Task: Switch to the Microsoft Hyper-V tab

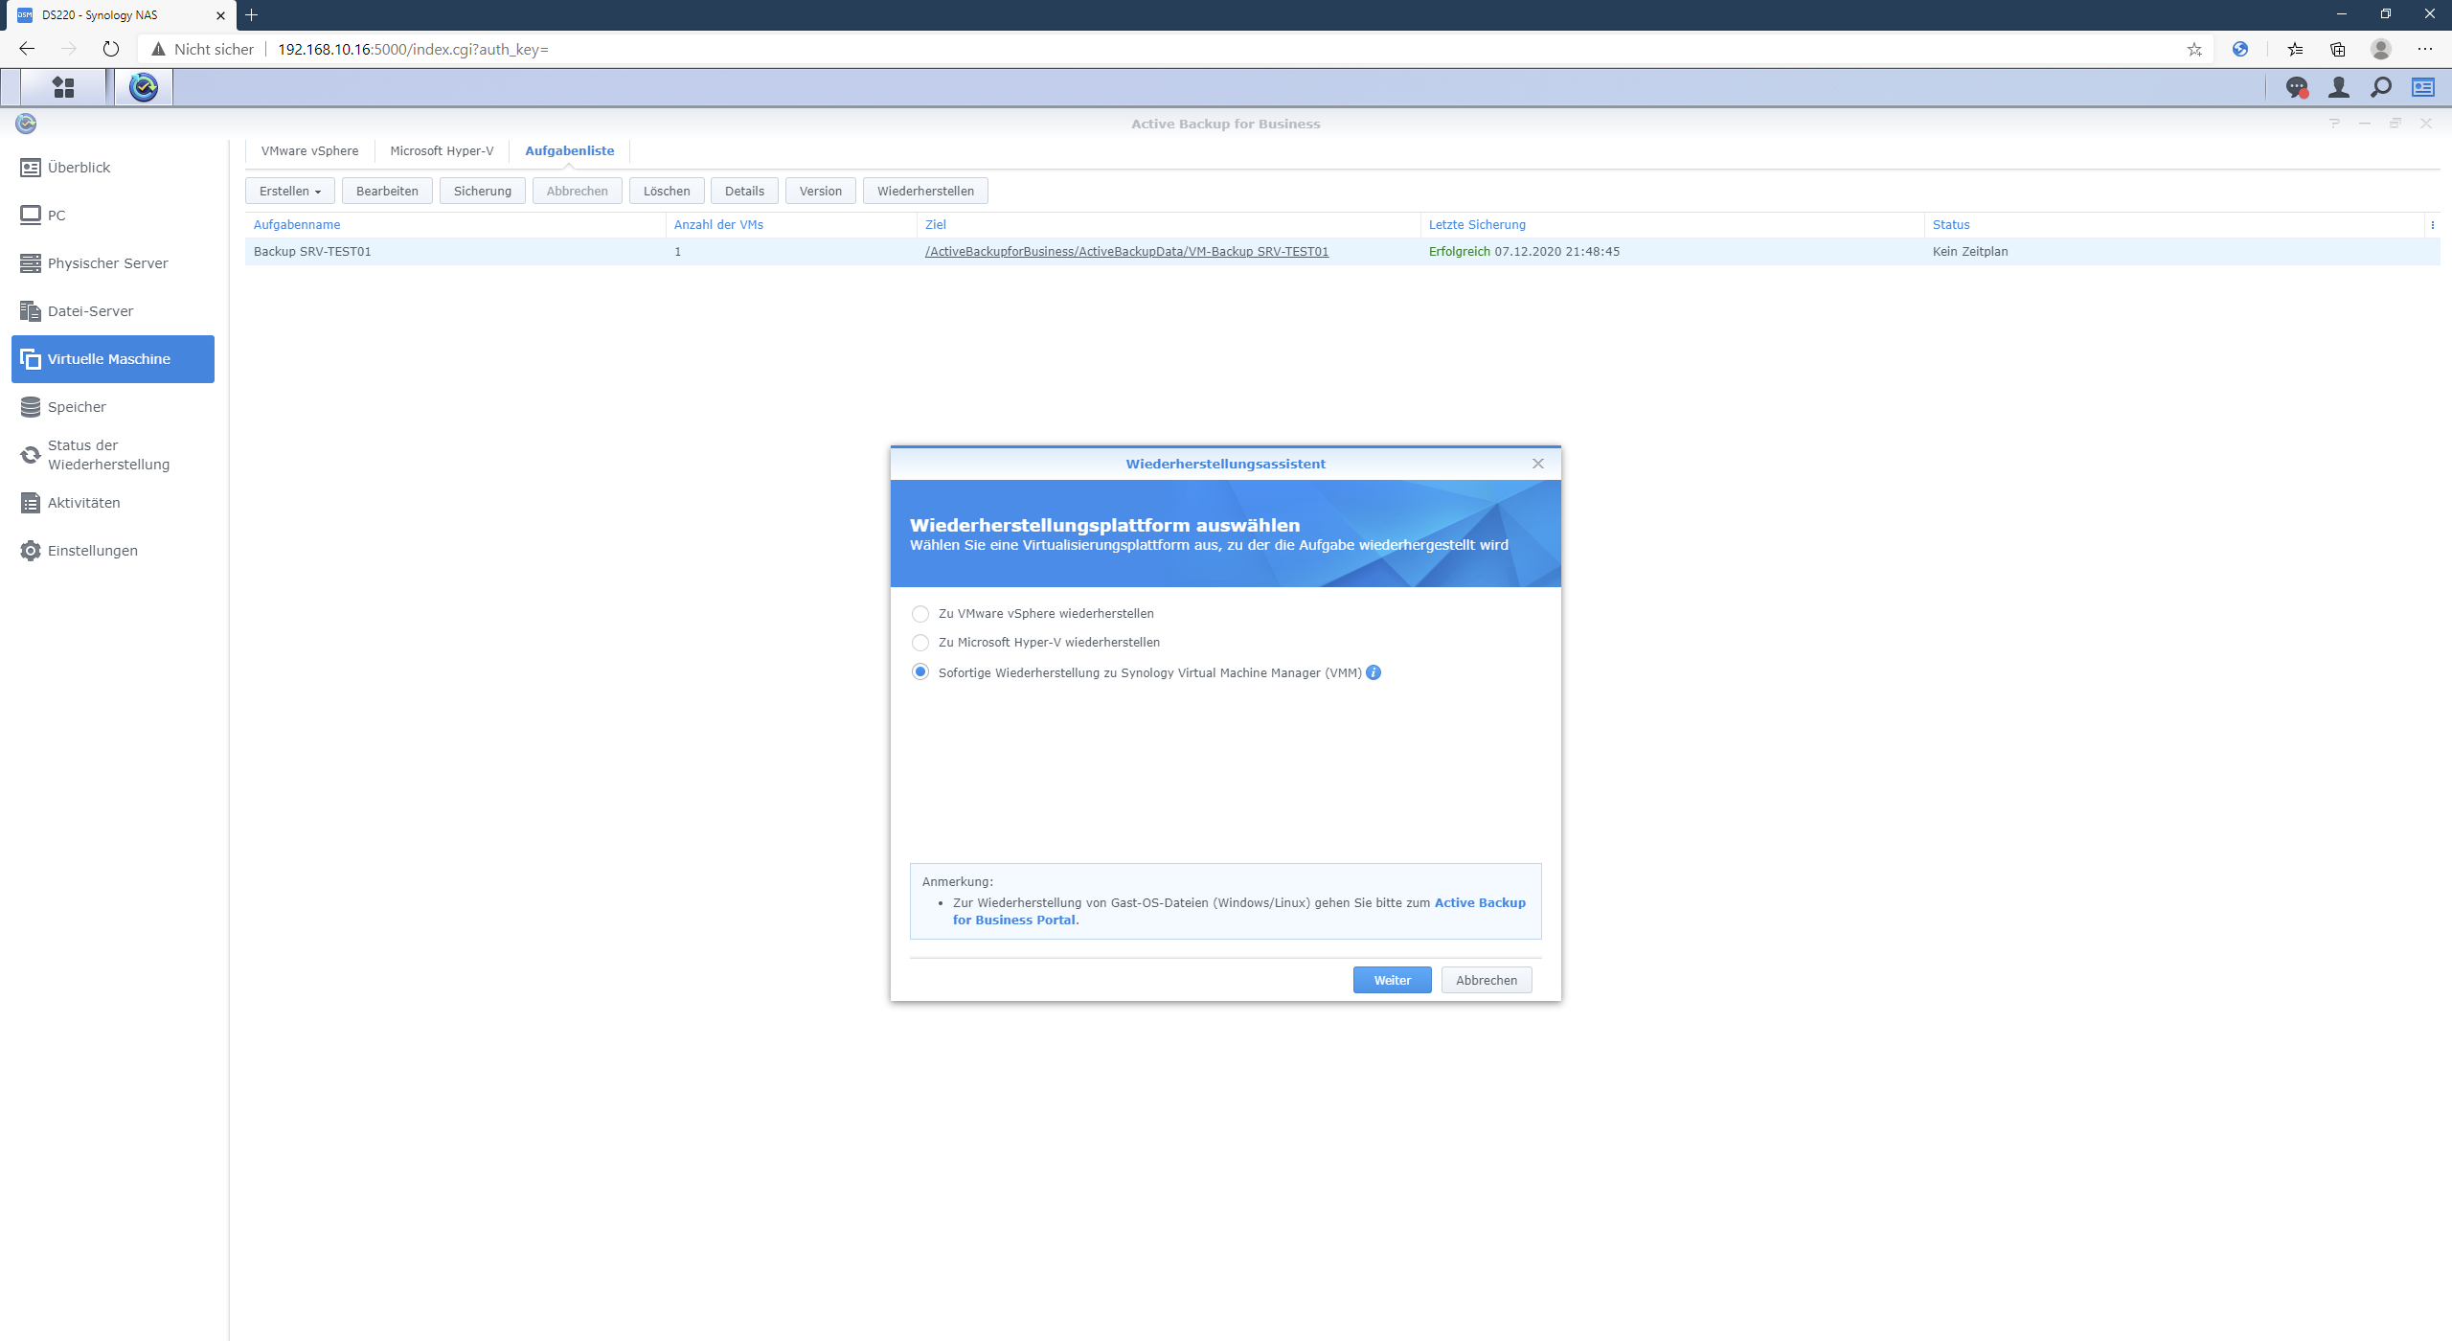Action: [442, 151]
